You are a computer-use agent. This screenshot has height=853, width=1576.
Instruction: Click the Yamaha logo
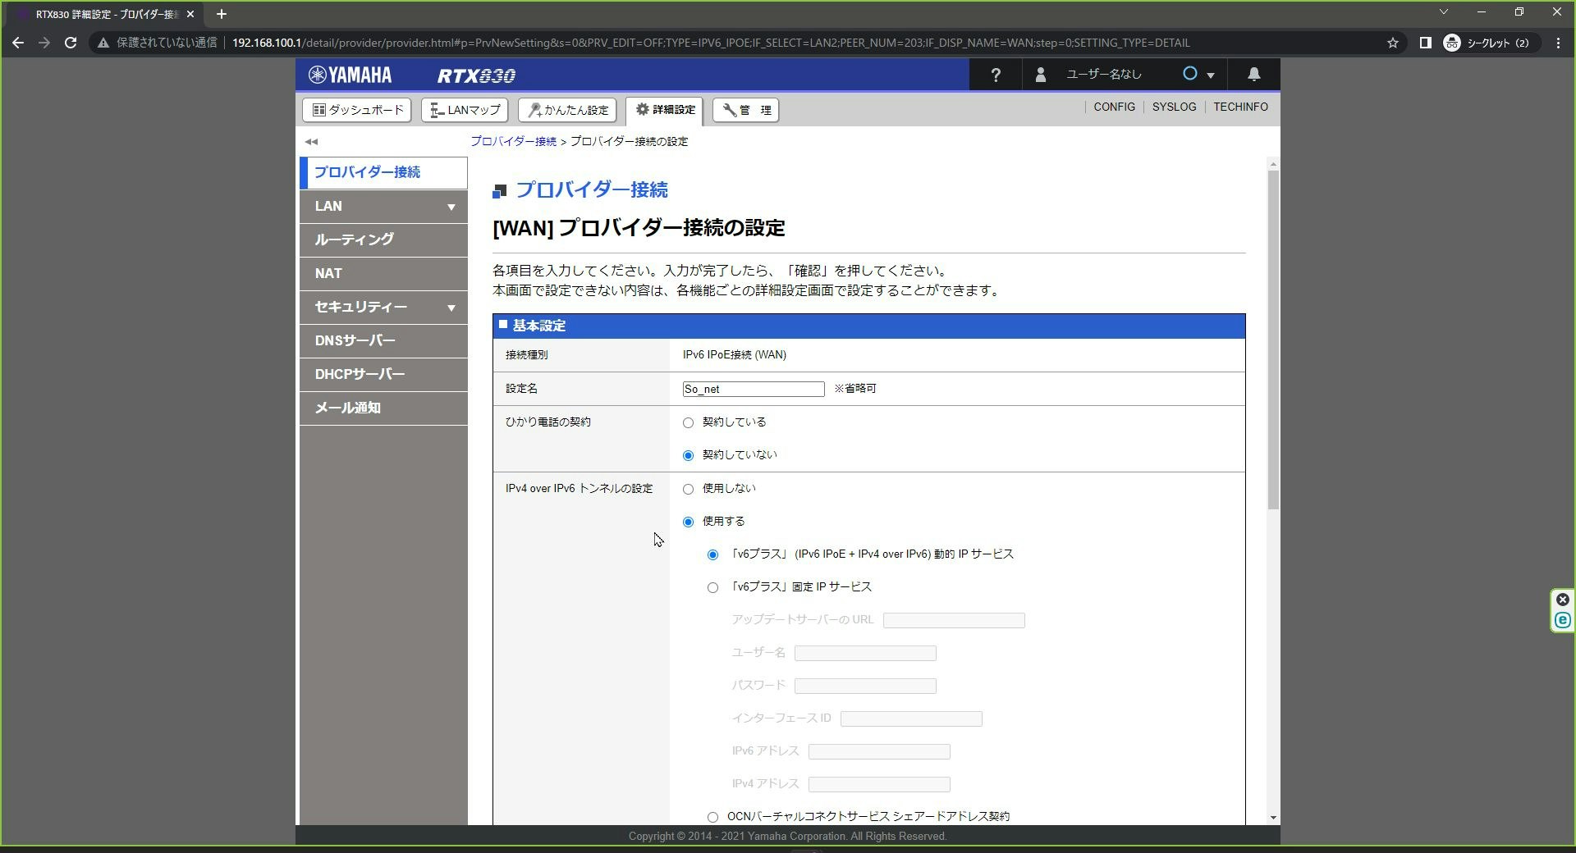point(350,75)
